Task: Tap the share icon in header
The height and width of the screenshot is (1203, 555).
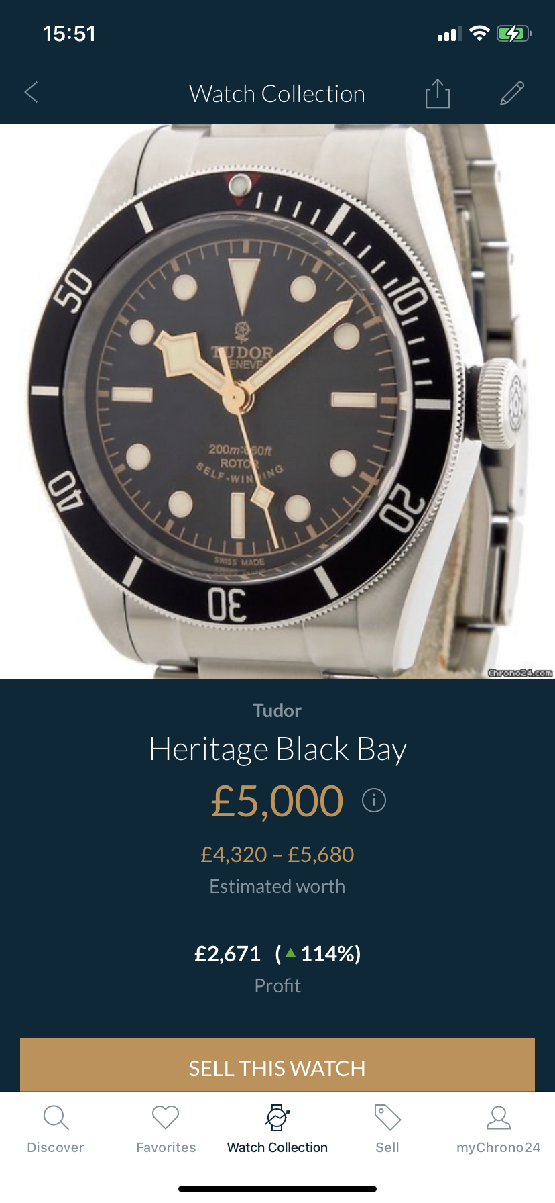Action: [x=437, y=93]
